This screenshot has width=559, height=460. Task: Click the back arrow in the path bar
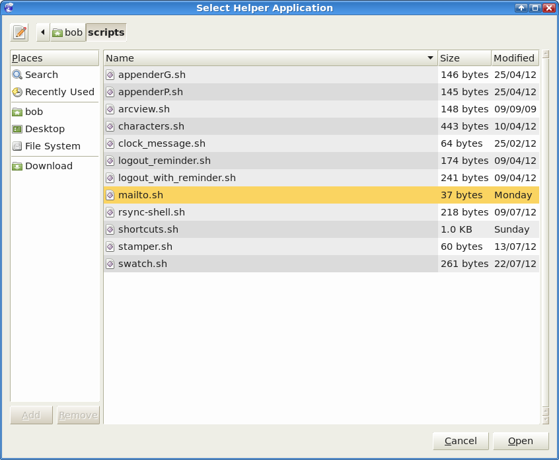tap(43, 32)
